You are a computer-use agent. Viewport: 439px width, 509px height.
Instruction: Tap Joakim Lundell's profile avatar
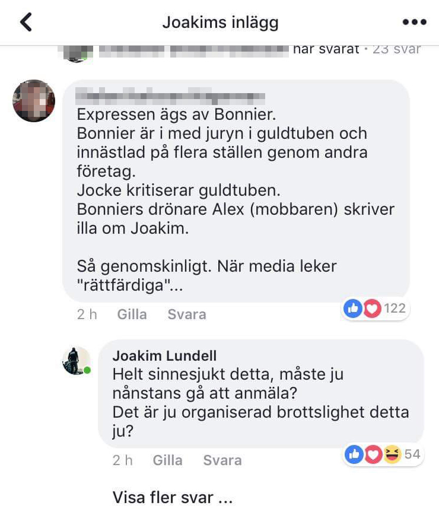tap(77, 361)
